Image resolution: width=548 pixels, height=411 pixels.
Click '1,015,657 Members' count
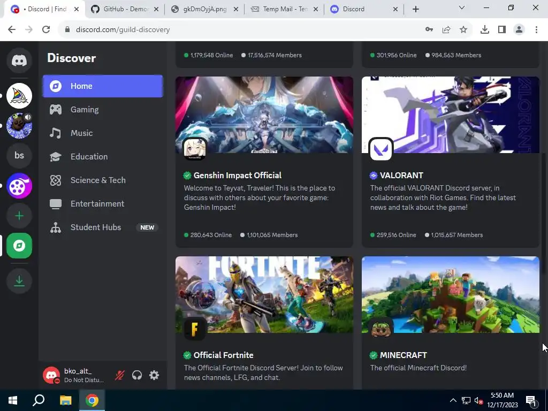(x=456, y=235)
